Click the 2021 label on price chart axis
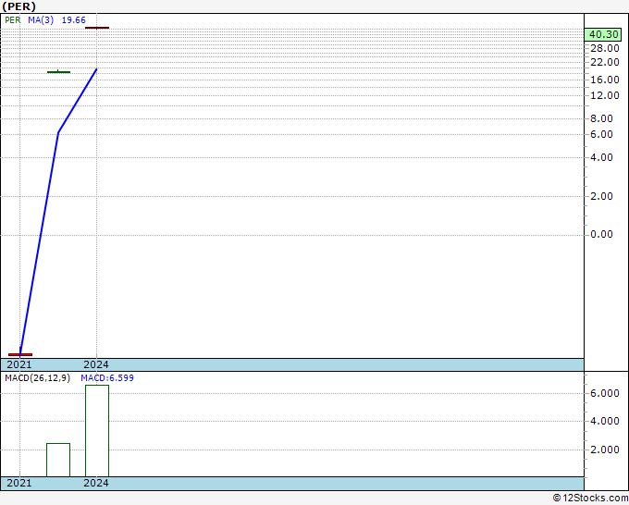This screenshot has width=629, height=505. click(x=18, y=364)
